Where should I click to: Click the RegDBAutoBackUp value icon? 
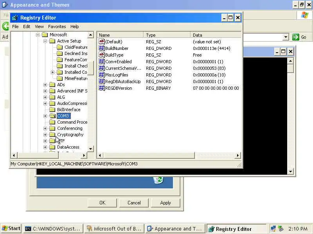click(102, 82)
